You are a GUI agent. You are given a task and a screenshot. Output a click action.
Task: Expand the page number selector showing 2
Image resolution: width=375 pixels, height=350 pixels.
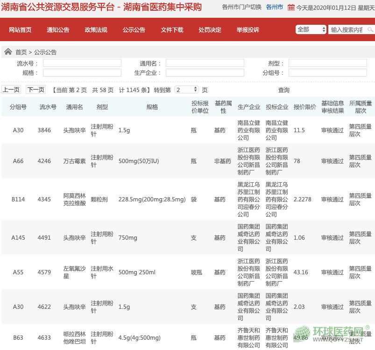186,90
